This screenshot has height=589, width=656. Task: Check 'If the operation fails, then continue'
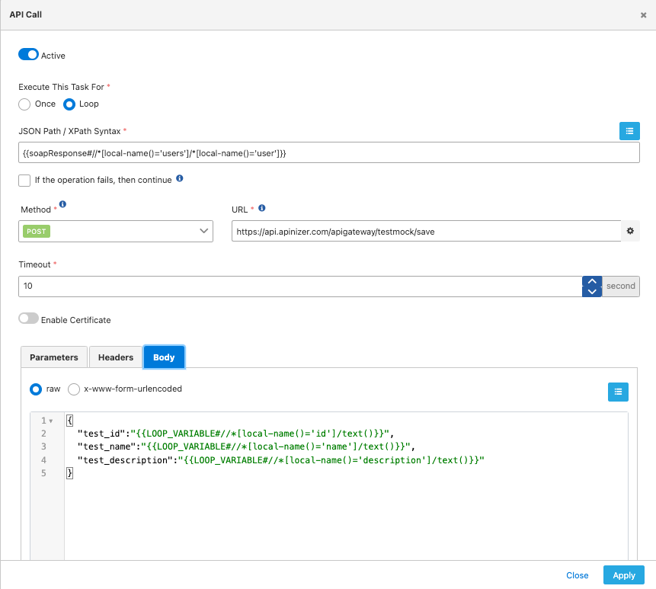point(24,180)
